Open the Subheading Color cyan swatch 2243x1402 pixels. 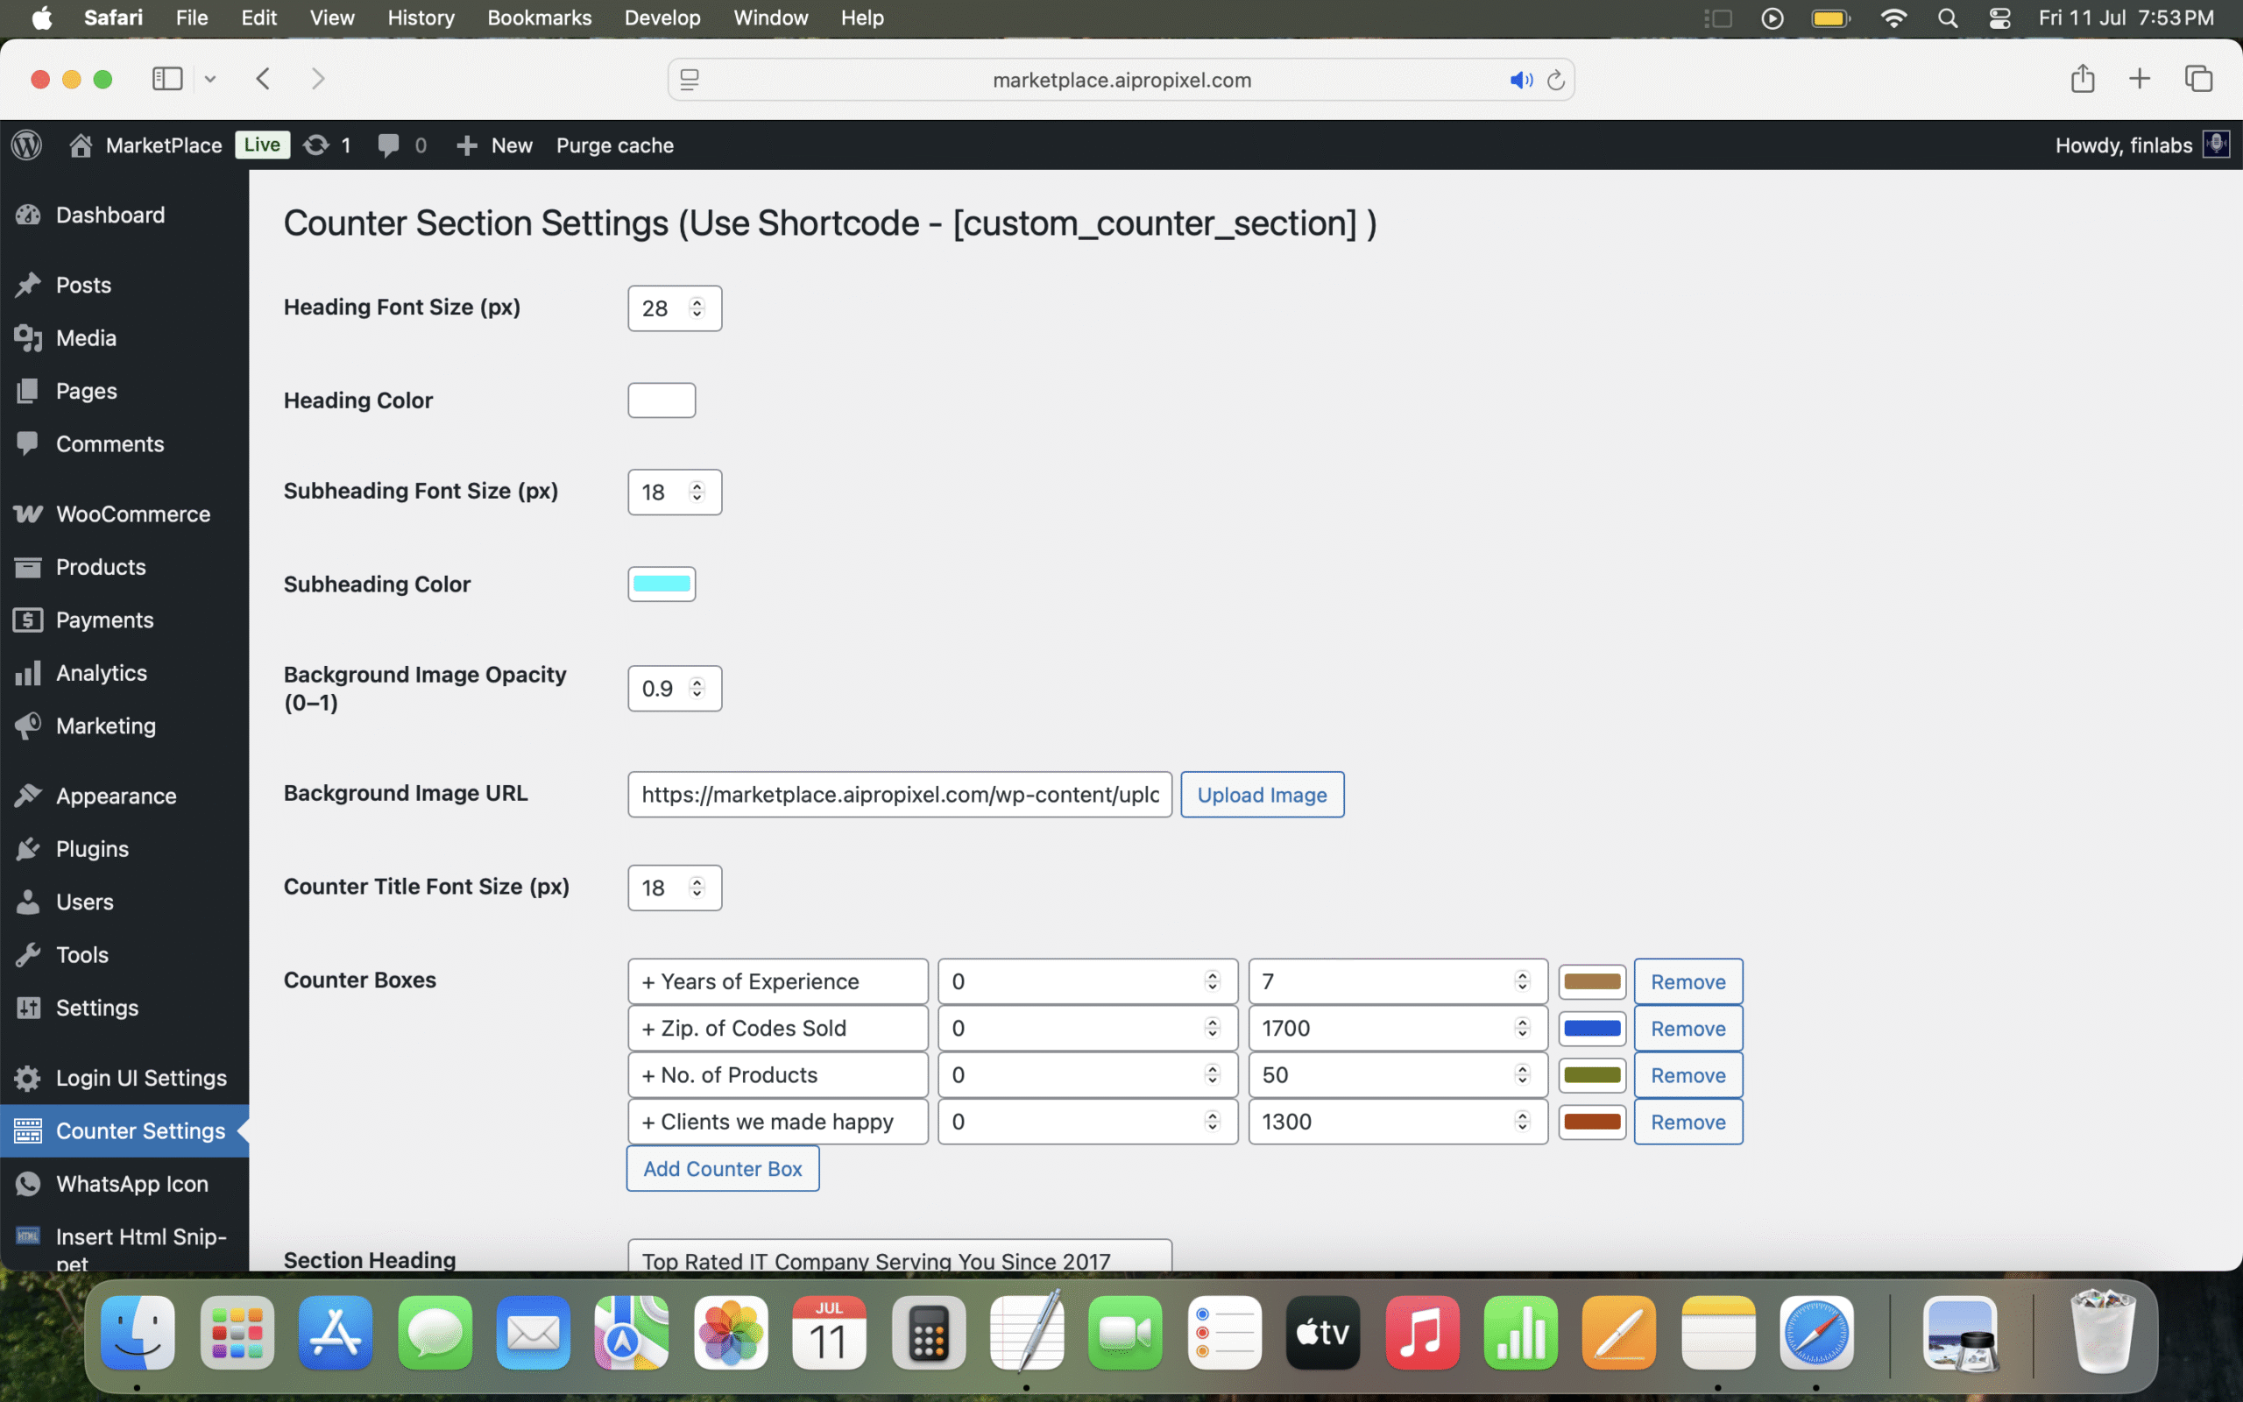click(x=661, y=584)
